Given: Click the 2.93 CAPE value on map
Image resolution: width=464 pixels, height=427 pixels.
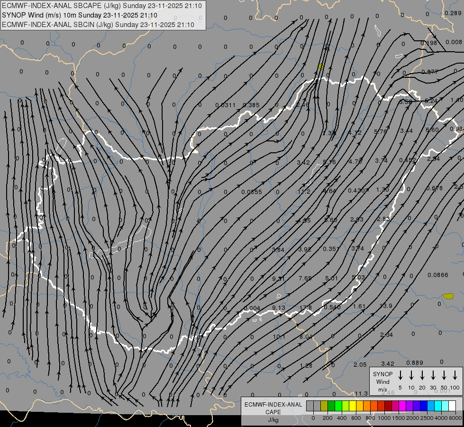Looking at the screenshot, I should coord(356,219).
